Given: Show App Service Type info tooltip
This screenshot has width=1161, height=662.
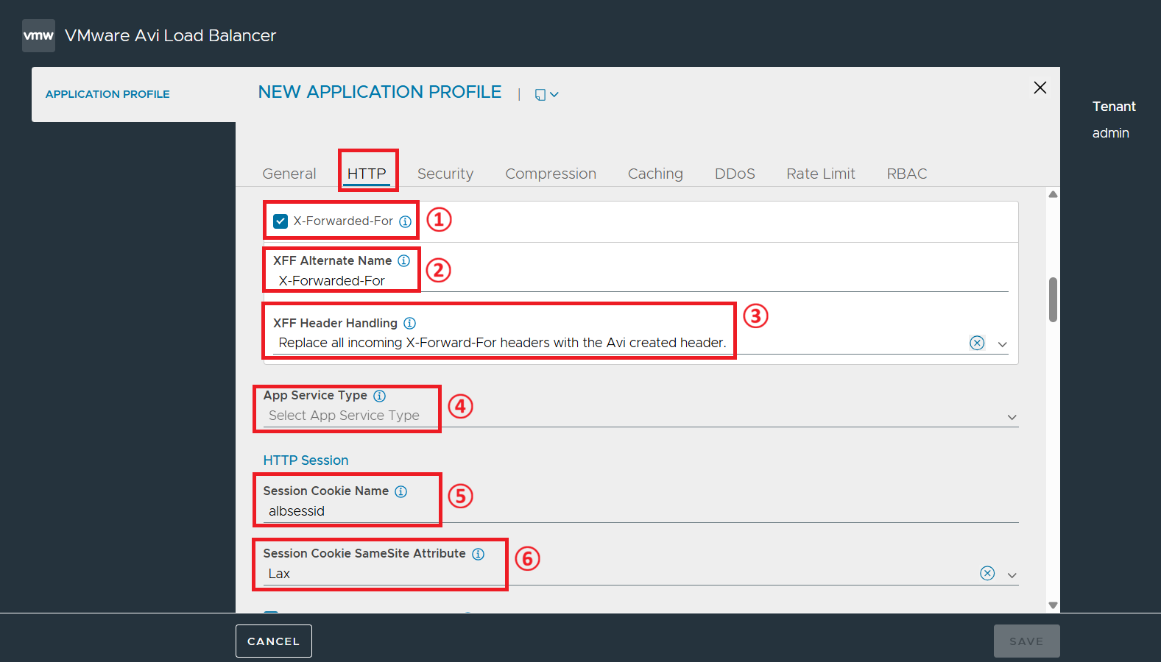Looking at the screenshot, I should [x=380, y=396].
